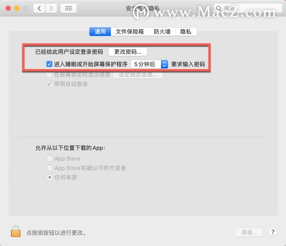Switch to the 文件保险箱 tab
Screen dimensions: 286x246
click(x=130, y=32)
